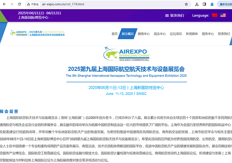Viewport: 232px width, 163px height.
Task: Click the 2025年06月11日-13日 venue line
Action: (x=126, y=88)
